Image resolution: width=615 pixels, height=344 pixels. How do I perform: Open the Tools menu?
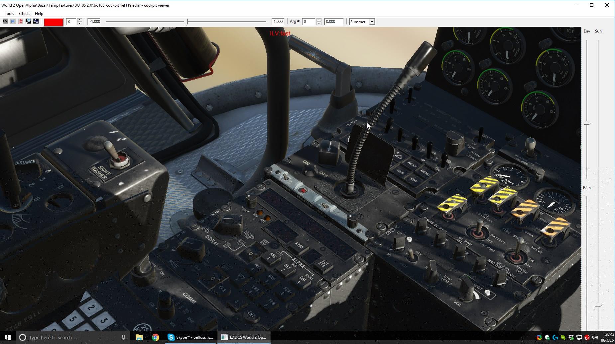[x=9, y=14]
